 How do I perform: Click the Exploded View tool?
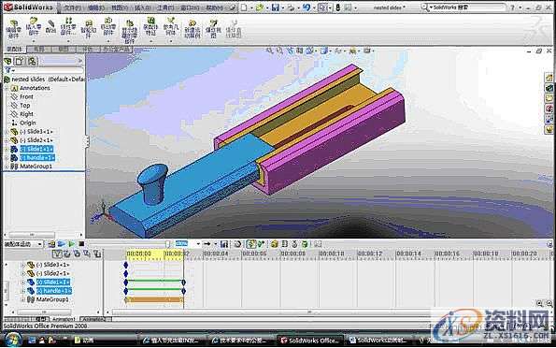point(213,28)
